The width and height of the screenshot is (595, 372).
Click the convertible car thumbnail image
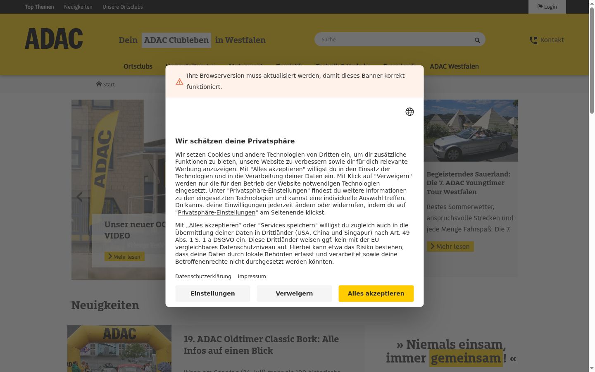point(471,131)
